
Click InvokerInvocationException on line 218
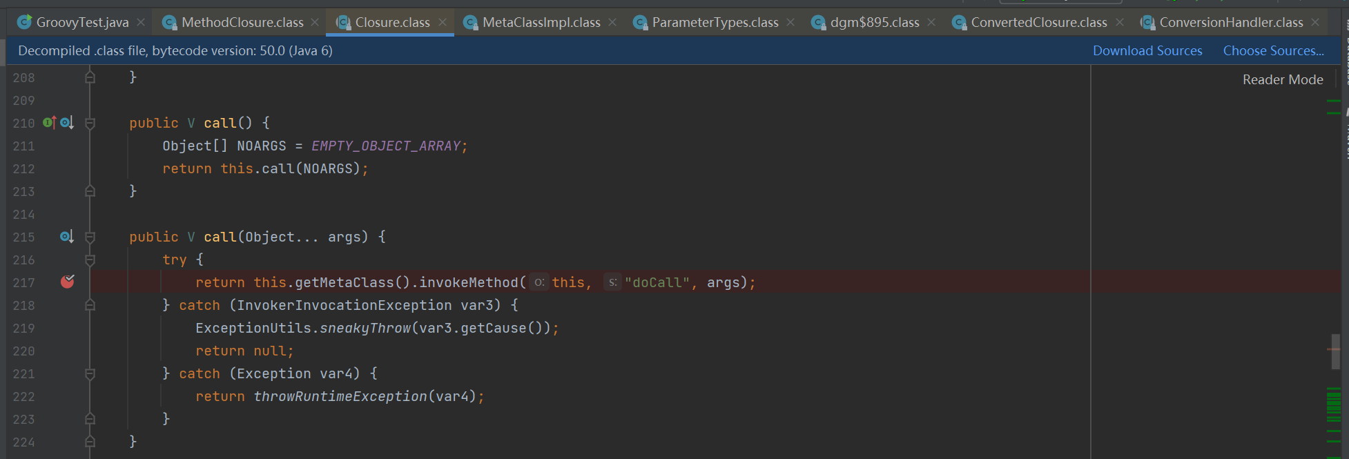pyautogui.click(x=344, y=305)
